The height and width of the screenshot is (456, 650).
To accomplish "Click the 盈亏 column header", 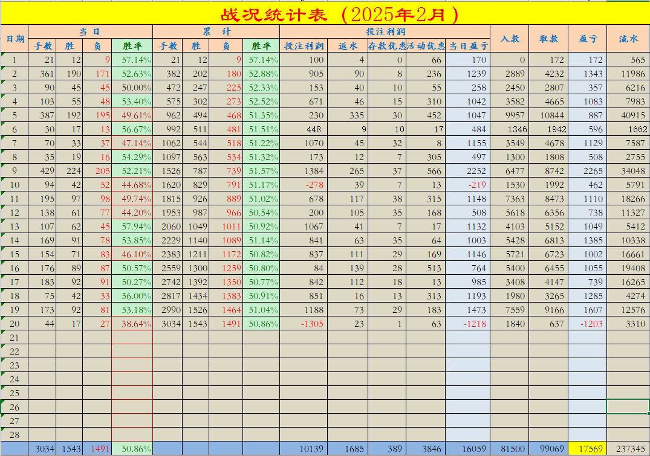I will (587, 38).
